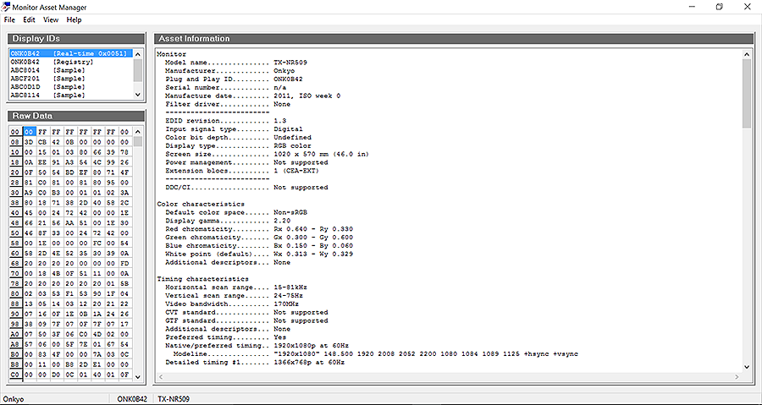Click the Detailed timing #1 1366x768p line
The height and width of the screenshot is (405, 762).
(x=255, y=363)
